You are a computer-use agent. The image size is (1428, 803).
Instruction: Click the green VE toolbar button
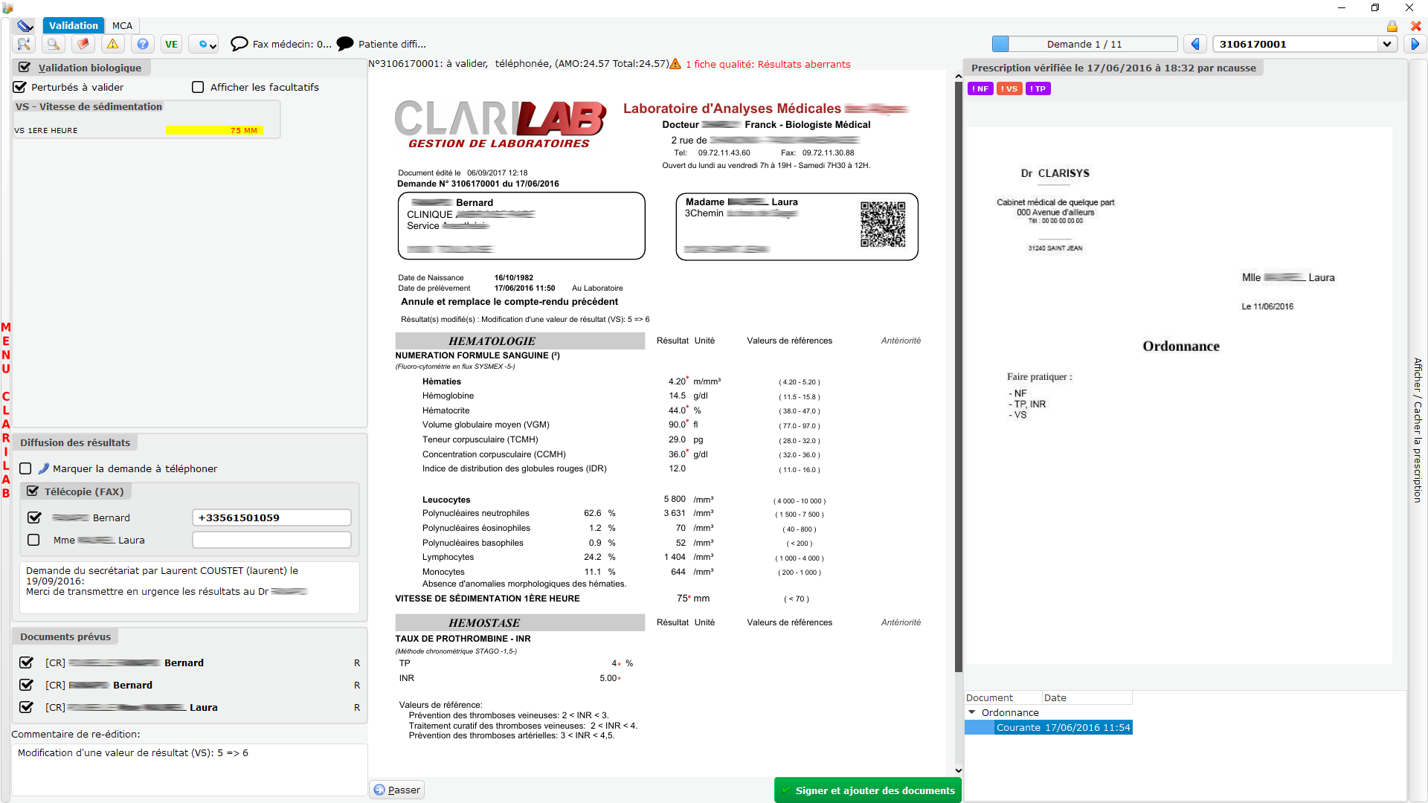[172, 44]
